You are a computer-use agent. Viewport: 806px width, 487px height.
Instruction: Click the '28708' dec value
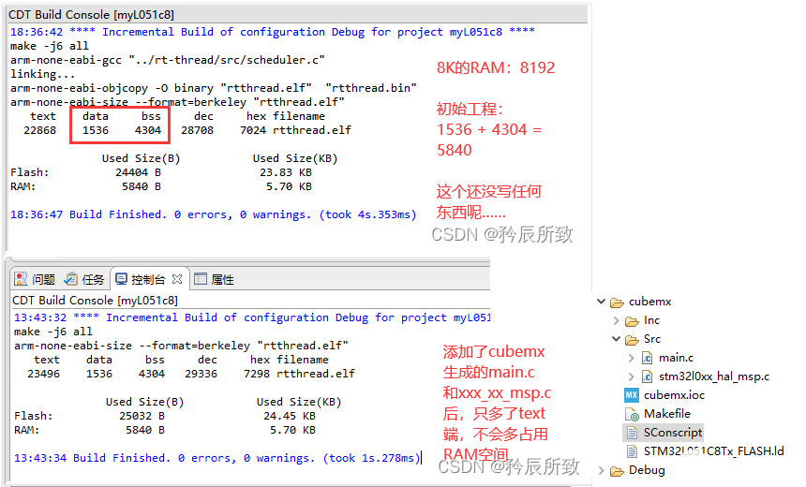(x=198, y=130)
